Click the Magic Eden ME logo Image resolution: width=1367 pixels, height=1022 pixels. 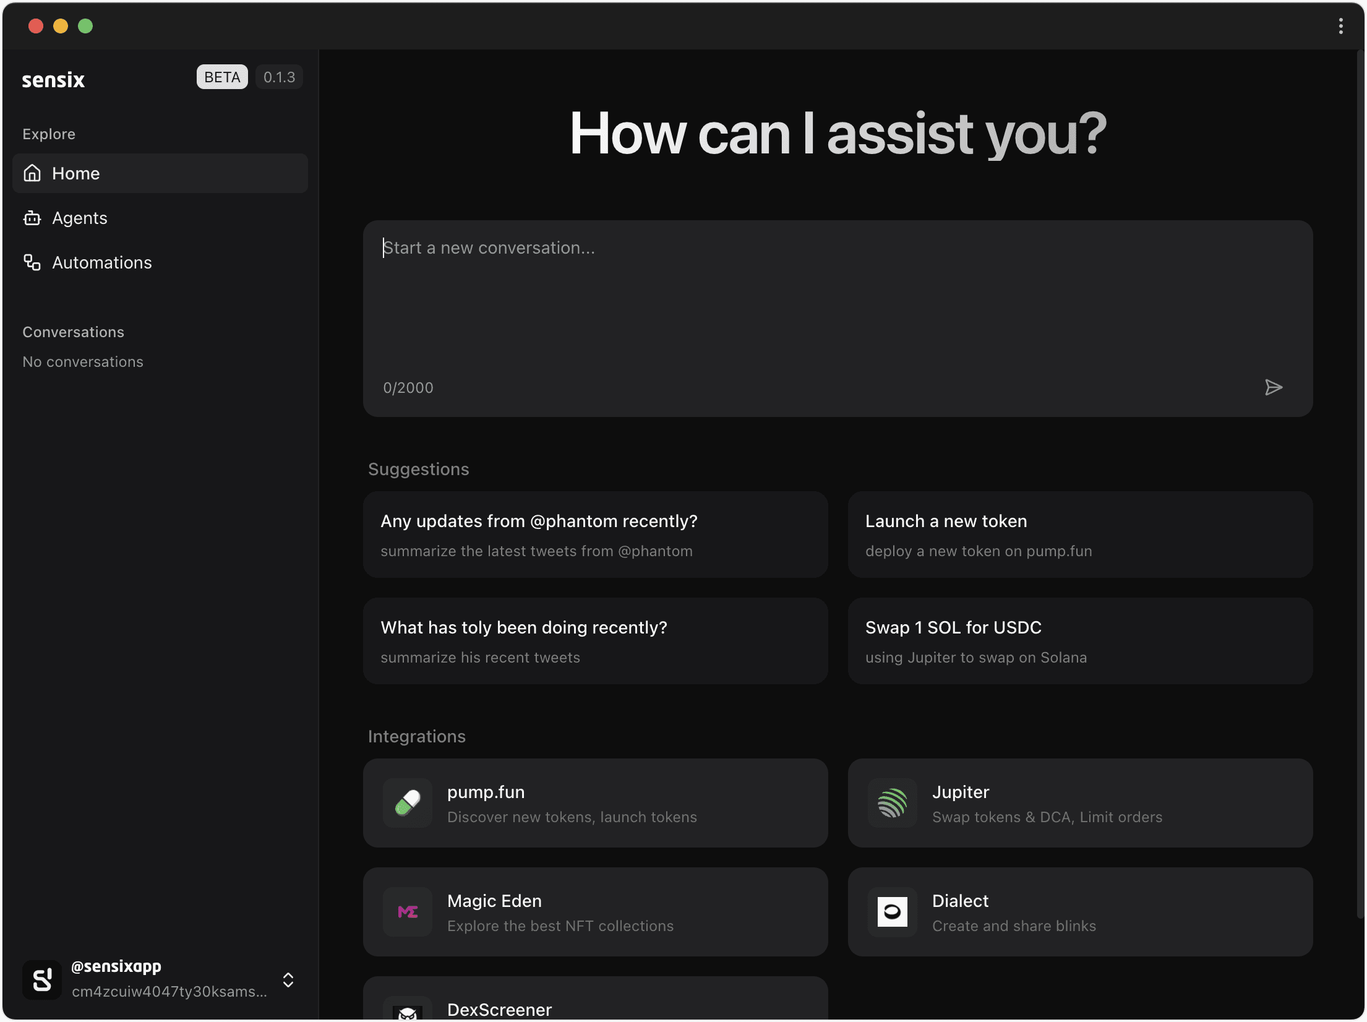click(408, 912)
